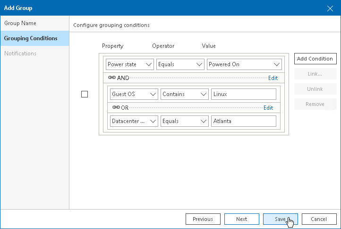341x229 pixels.
Task: Open the Power state property dropdown
Action: pos(130,64)
